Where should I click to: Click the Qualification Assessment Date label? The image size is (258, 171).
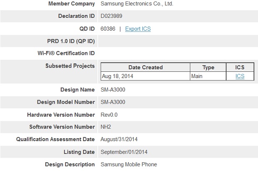55,139
